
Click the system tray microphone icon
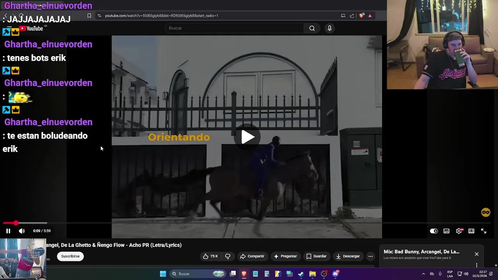(440, 274)
